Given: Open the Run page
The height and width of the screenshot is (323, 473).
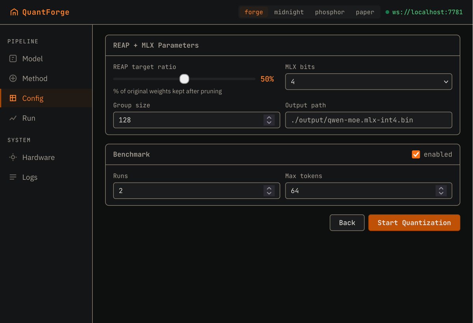Looking at the screenshot, I should 46,118.
